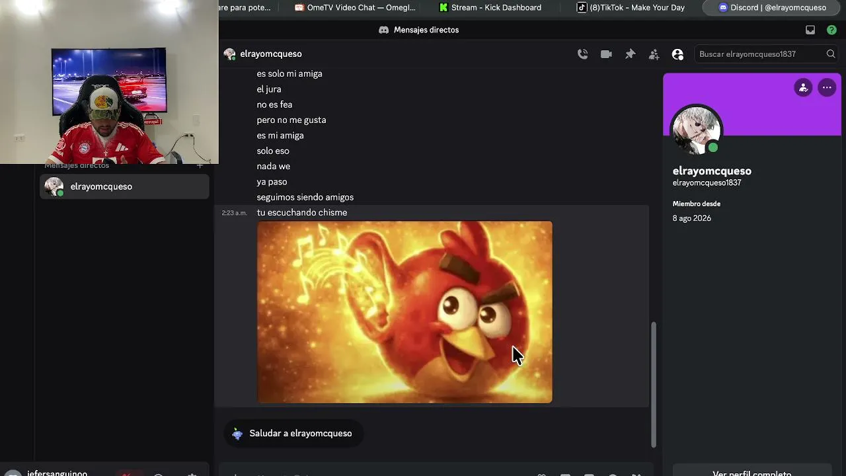Click elrayomcqueso name in the chat header
This screenshot has height=476, width=846.
(x=271, y=54)
